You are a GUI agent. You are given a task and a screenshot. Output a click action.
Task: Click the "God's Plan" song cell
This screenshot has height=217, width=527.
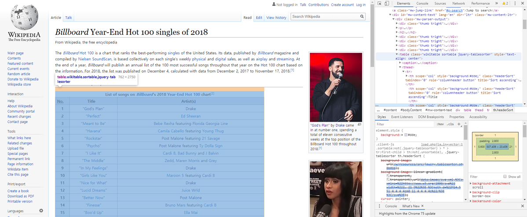93,109
